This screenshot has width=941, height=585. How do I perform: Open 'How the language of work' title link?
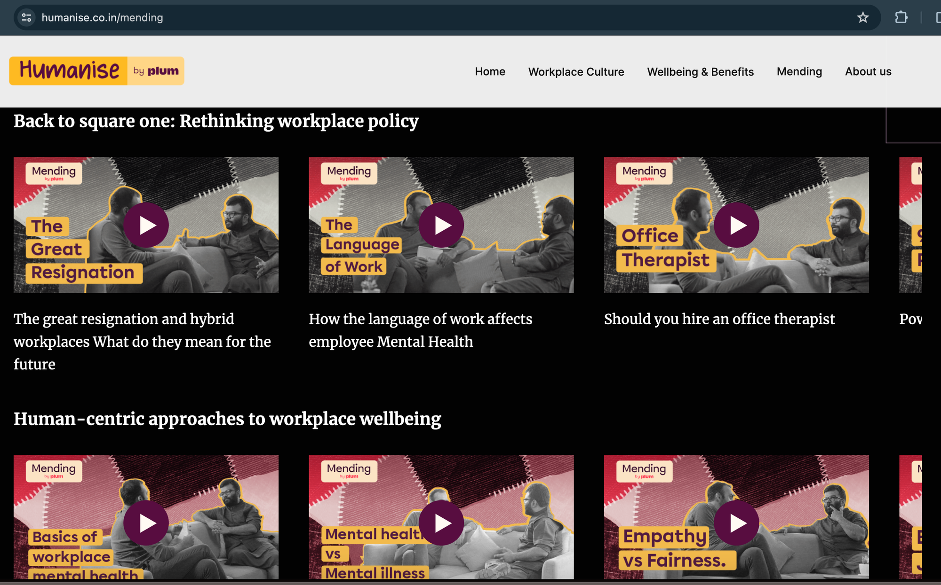pos(420,330)
